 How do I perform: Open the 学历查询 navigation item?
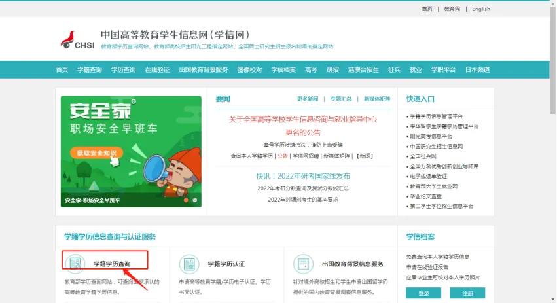click(x=123, y=69)
